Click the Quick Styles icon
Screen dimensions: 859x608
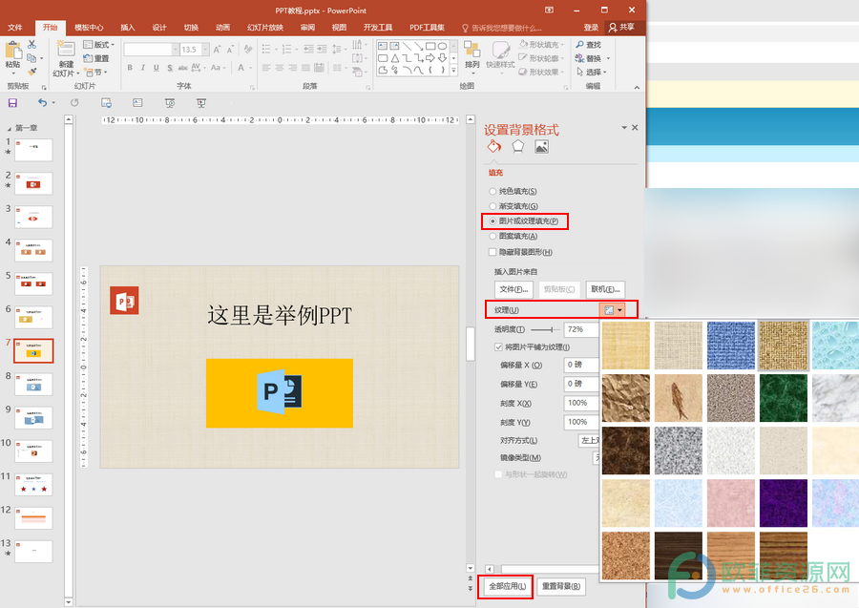pos(500,49)
